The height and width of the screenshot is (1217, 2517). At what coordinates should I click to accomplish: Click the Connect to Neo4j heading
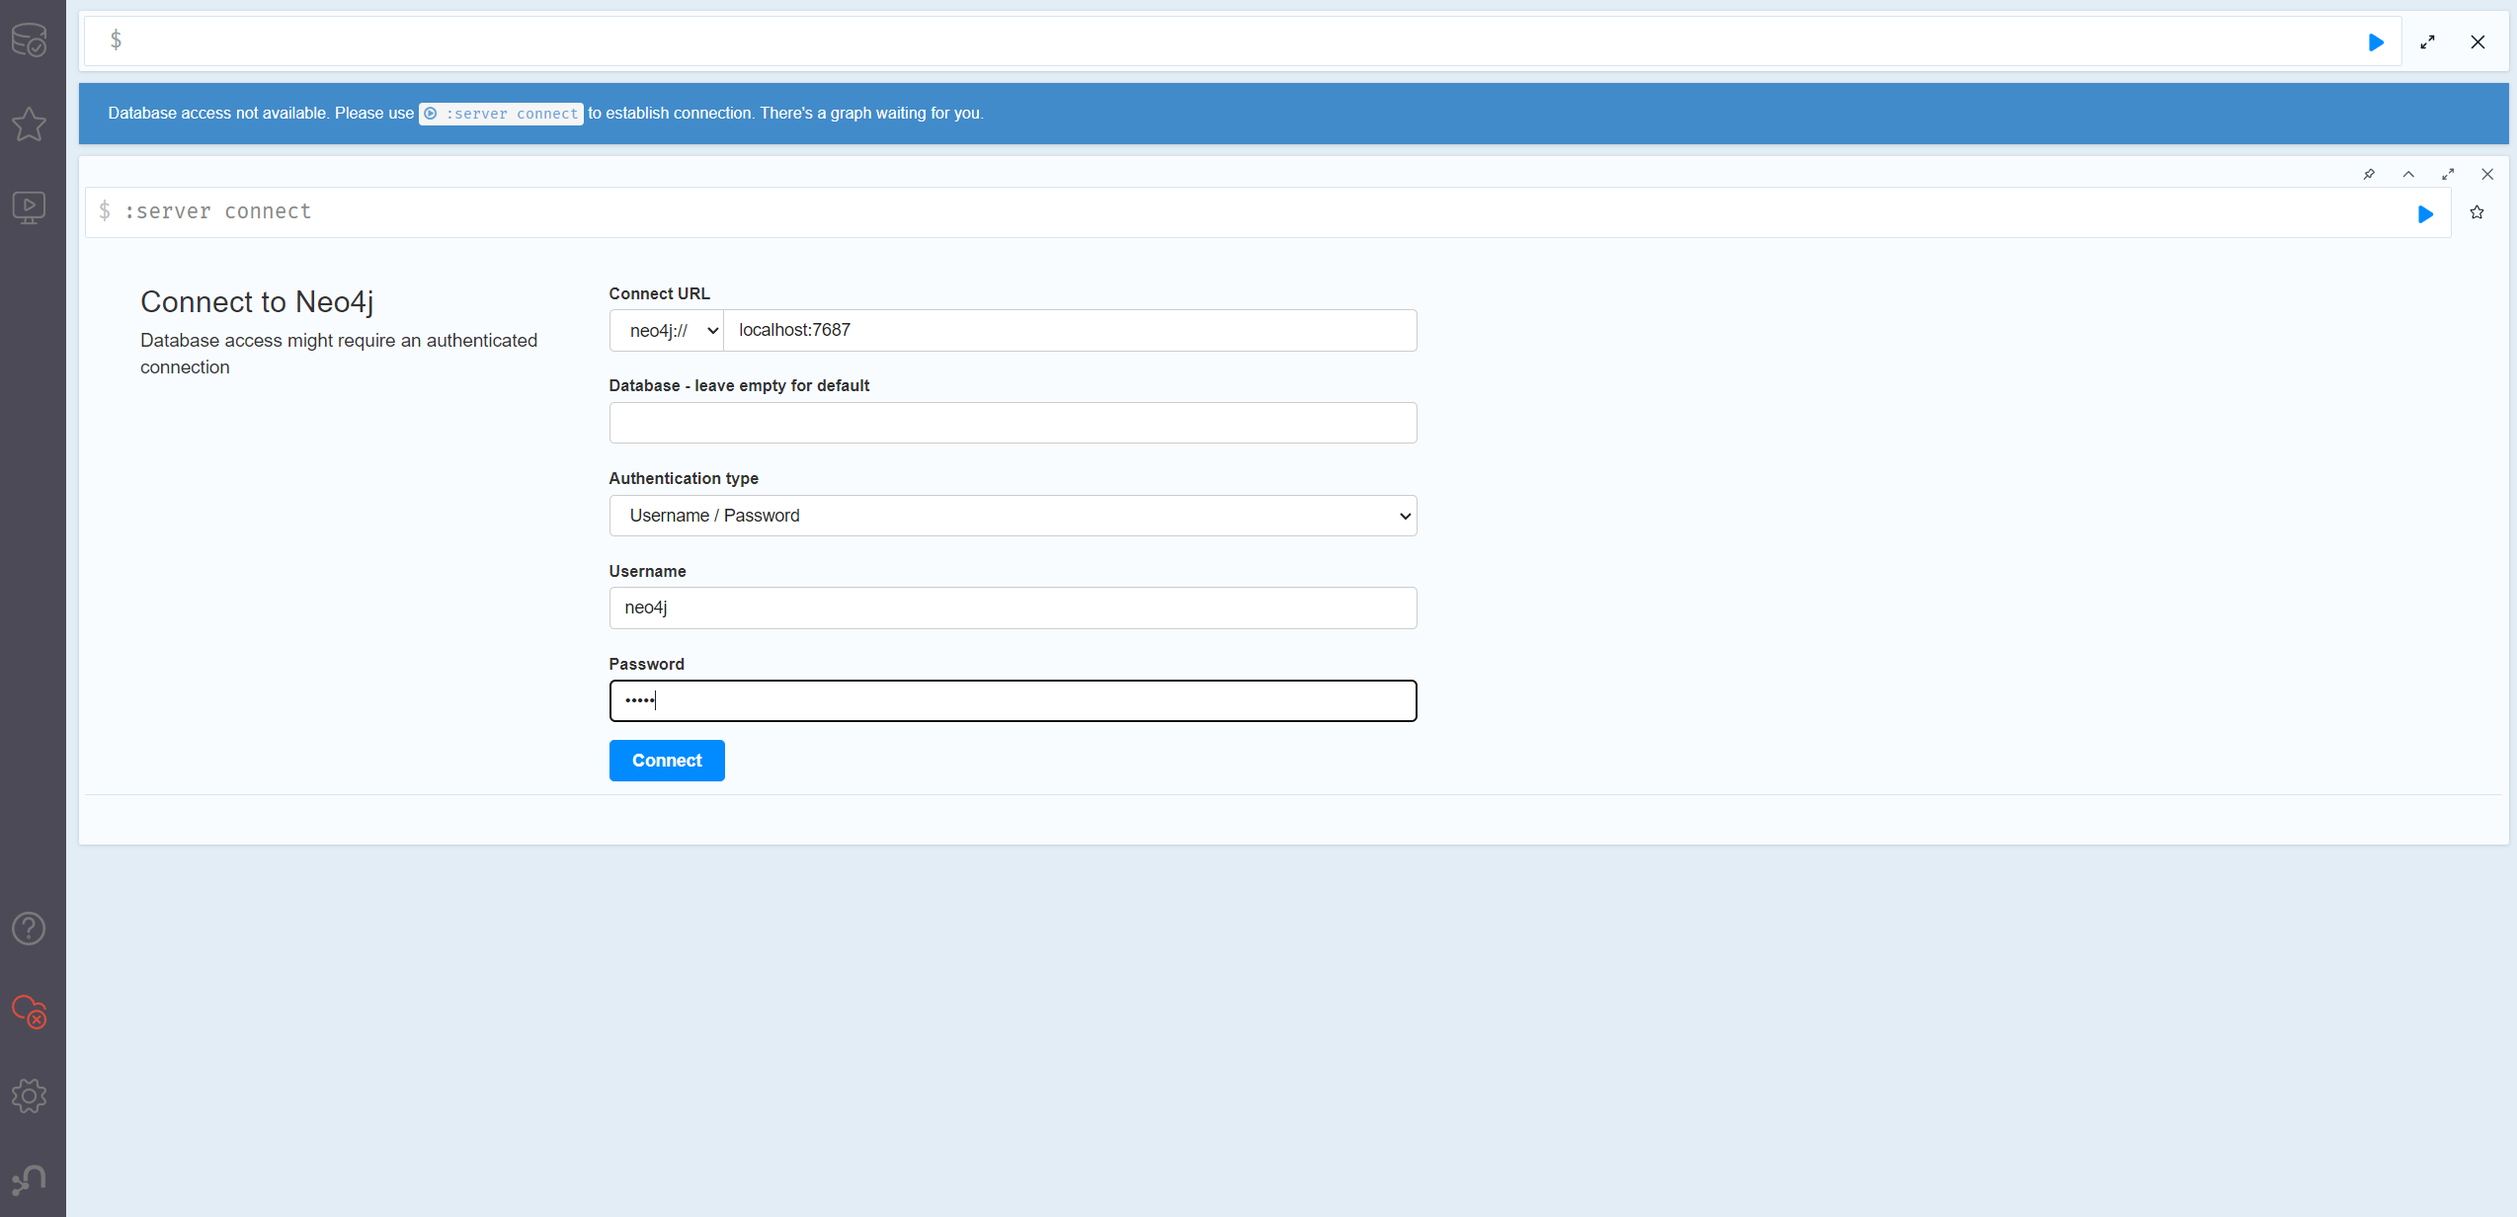(257, 302)
